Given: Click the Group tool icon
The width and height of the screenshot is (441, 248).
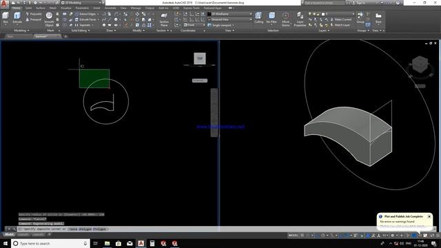Looking at the screenshot, I should click(x=360, y=17).
